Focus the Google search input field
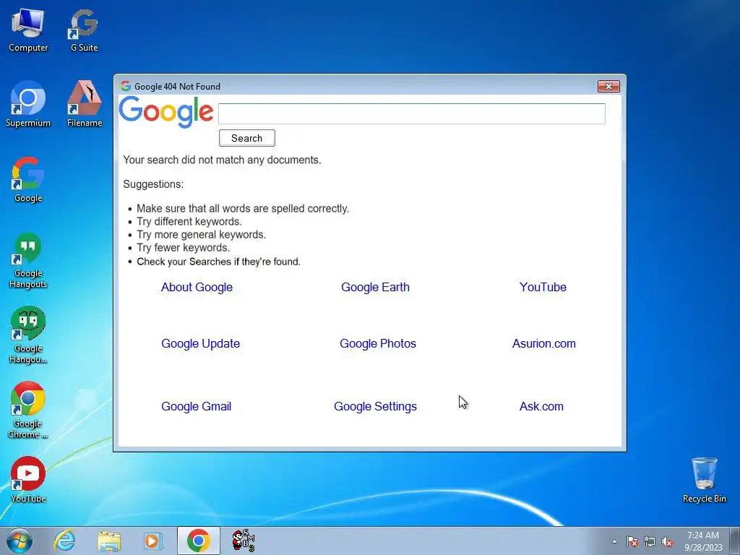Viewport: 740px width, 555px height. pyautogui.click(x=411, y=113)
